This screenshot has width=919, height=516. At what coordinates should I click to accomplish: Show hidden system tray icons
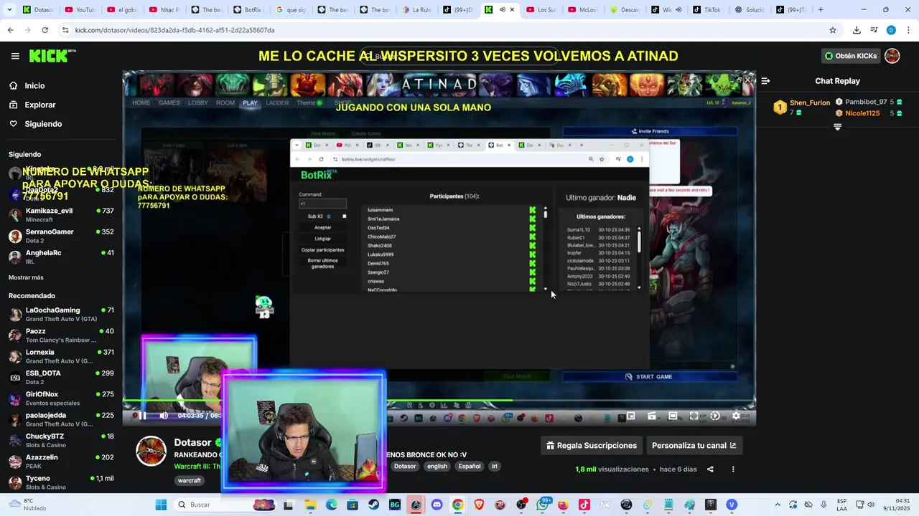[x=777, y=505]
